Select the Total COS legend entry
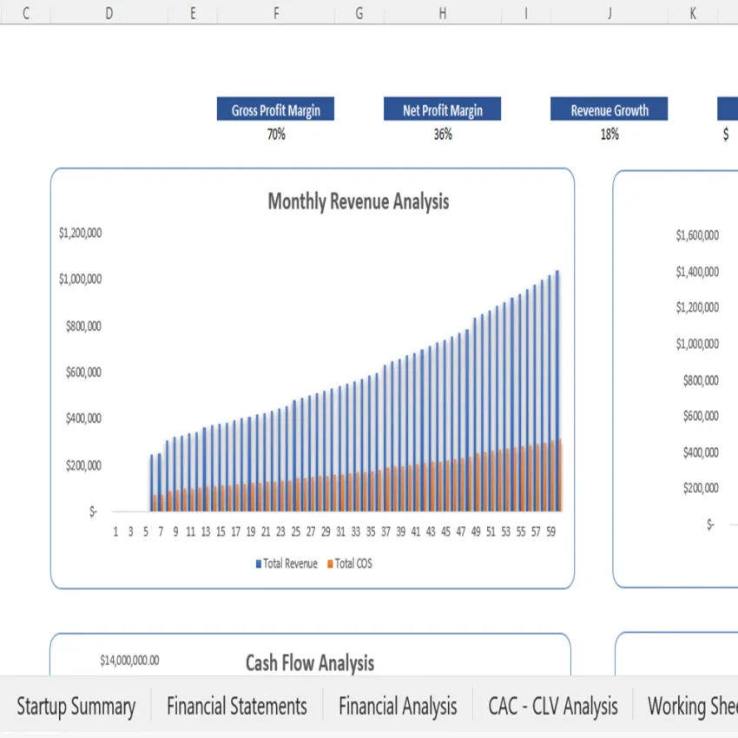738x738 pixels. [x=352, y=563]
